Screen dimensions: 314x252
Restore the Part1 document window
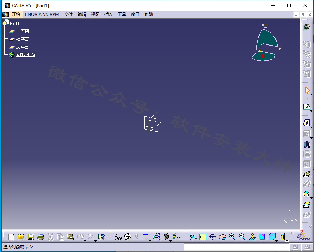point(303,14)
